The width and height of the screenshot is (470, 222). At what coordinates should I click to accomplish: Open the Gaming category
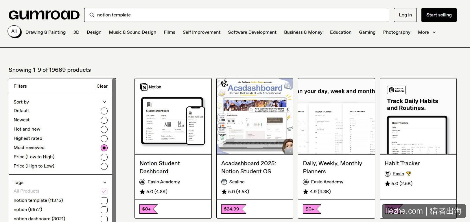367,32
